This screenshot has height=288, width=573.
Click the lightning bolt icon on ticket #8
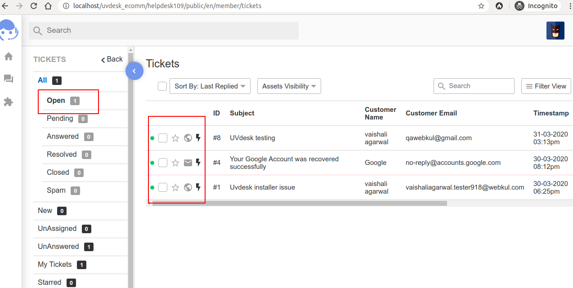coord(198,138)
